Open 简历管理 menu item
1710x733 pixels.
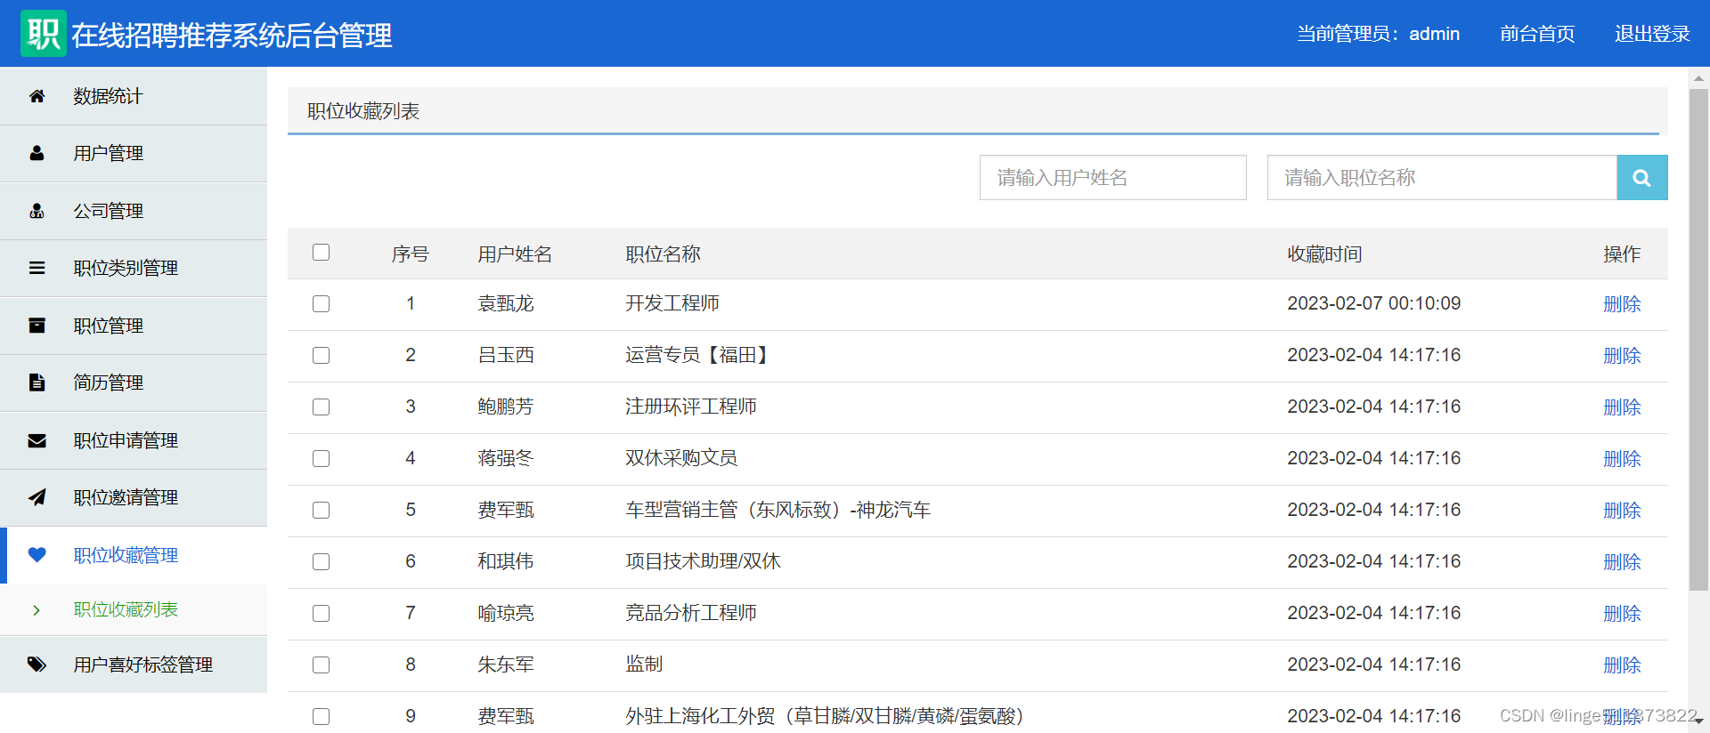pos(134,383)
